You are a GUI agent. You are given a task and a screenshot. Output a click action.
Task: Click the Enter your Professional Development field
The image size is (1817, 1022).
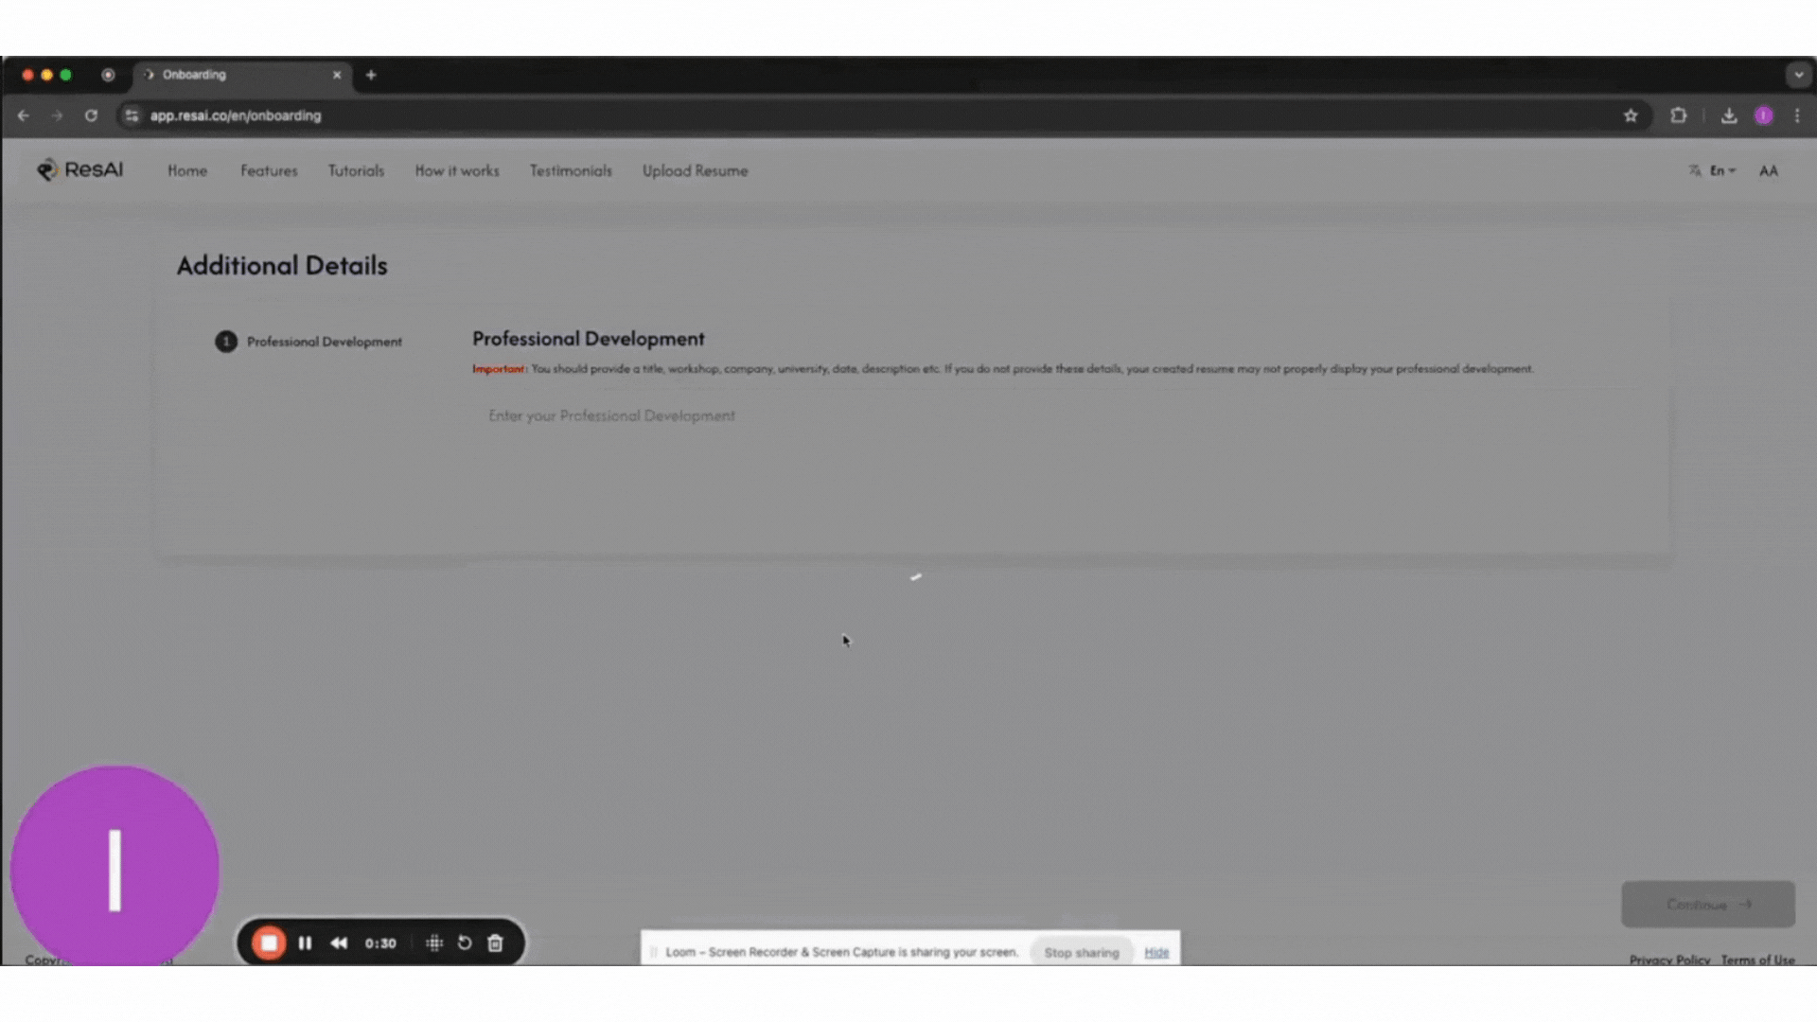point(611,415)
